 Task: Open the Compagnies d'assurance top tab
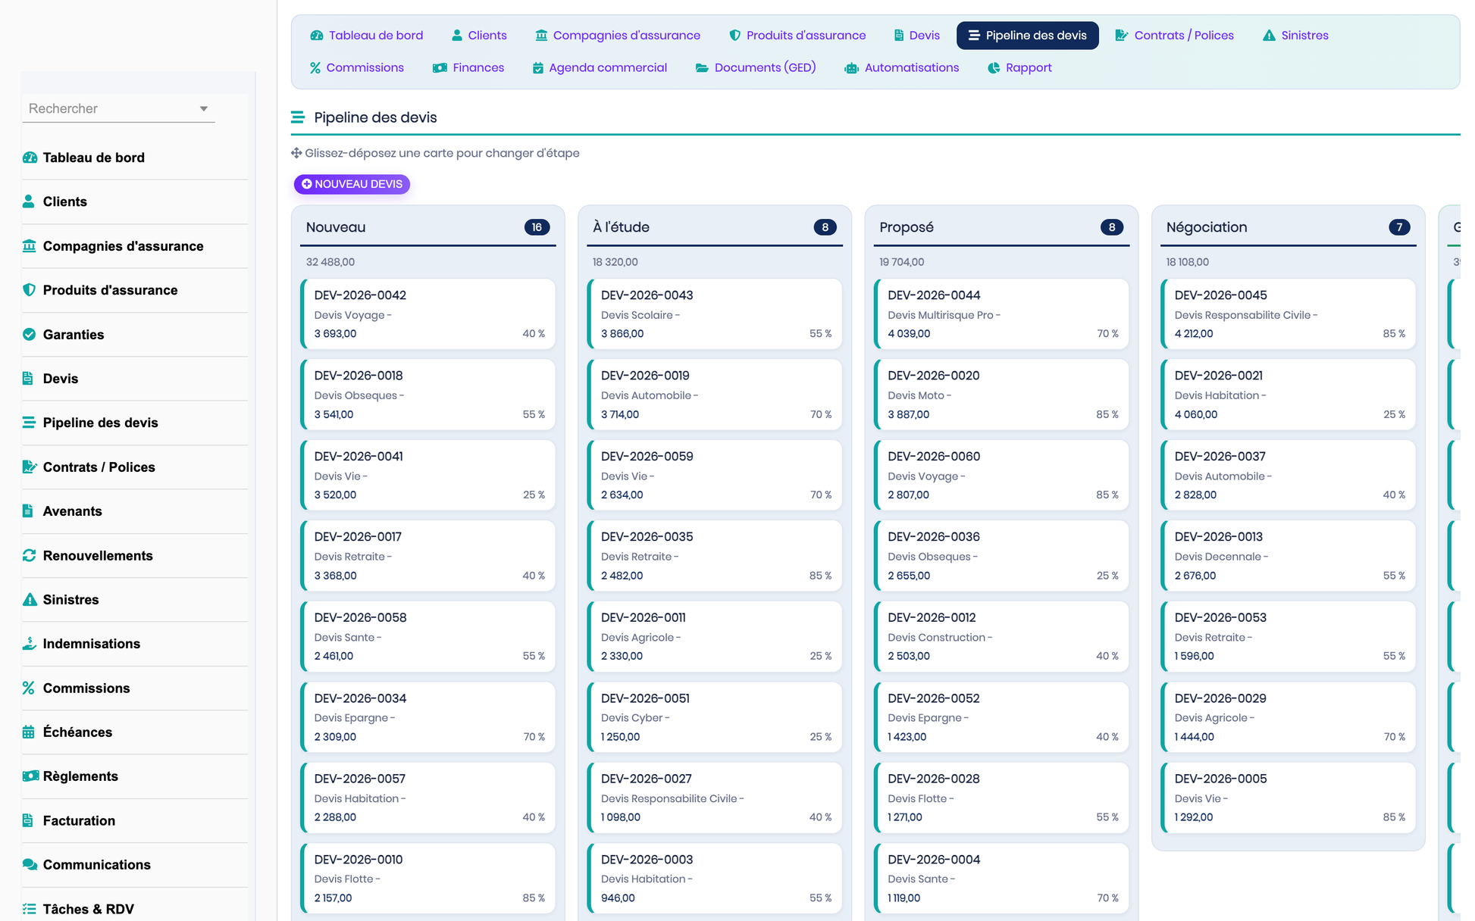618,35
